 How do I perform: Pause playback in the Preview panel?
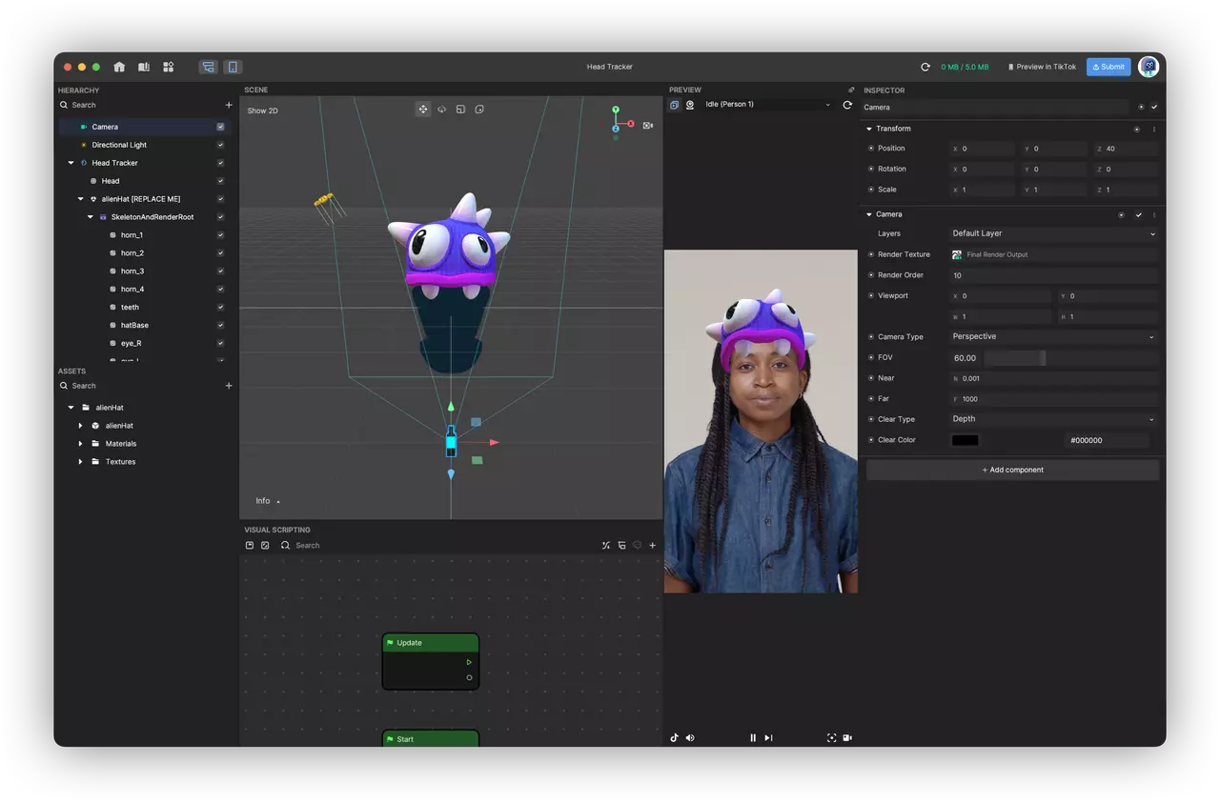click(753, 737)
